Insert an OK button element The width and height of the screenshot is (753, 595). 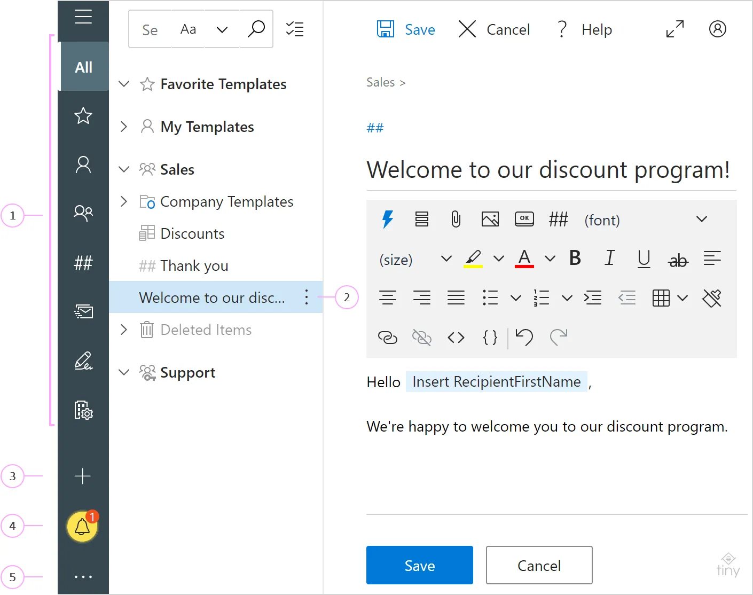(524, 218)
